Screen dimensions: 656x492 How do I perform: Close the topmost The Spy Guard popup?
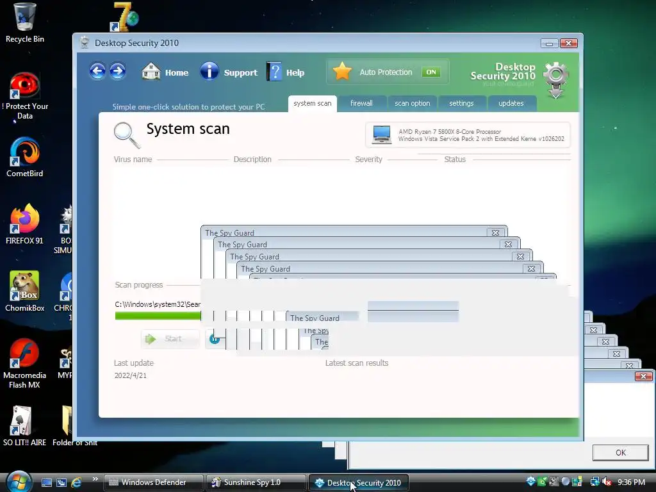click(495, 233)
